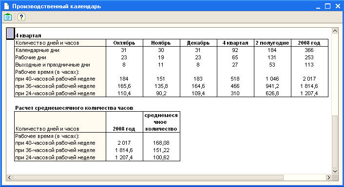Select the average value 100,62
344x187 pixels.
coord(161,157)
